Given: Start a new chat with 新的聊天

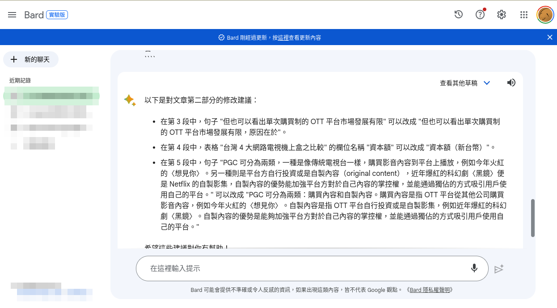Looking at the screenshot, I should [31, 59].
